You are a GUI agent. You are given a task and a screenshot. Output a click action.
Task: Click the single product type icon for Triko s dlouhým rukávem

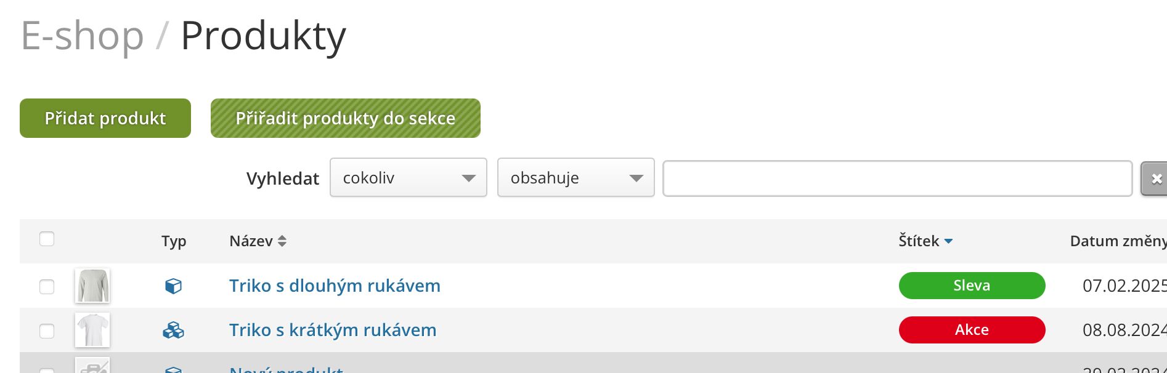[x=173, y=286]
